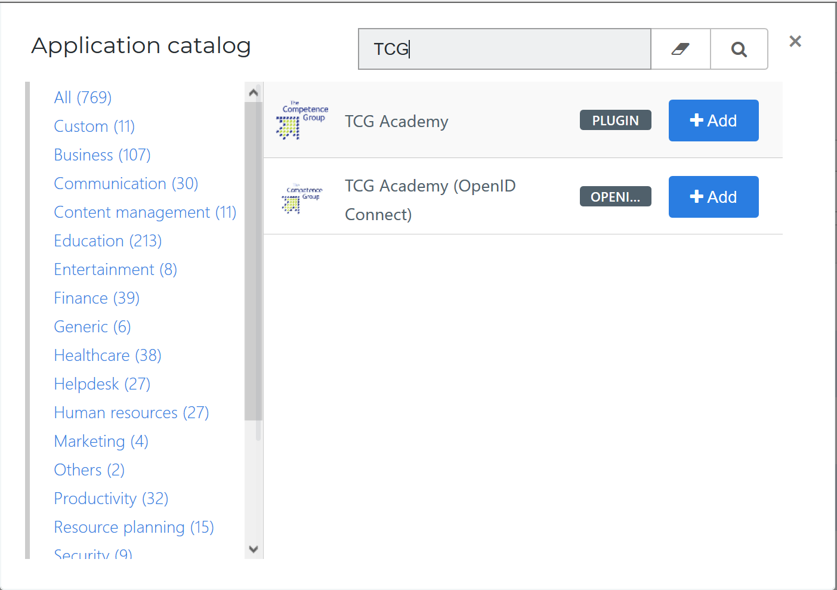
Task: Click the eraser icon to clear search
Action: (x=681, y=49)
